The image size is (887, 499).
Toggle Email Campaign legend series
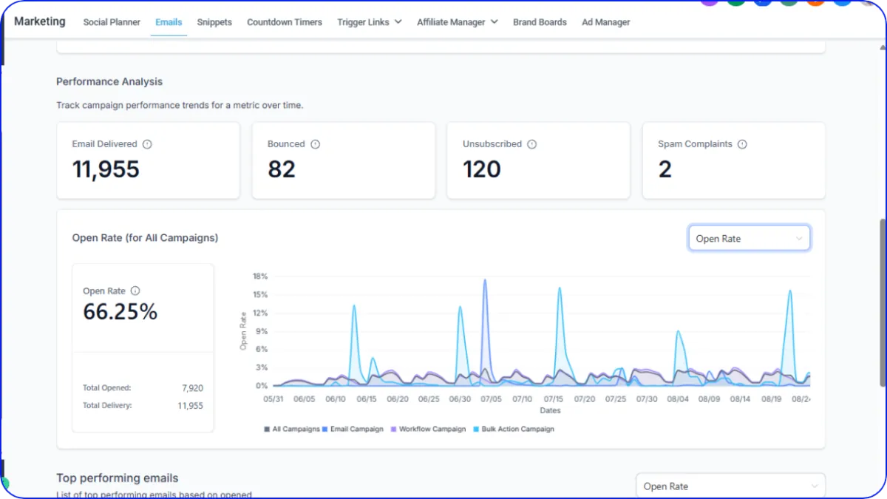point(353,429)
